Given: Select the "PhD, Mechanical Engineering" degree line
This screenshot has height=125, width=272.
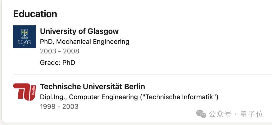Looking at the screenshot, I should (84, 42).
